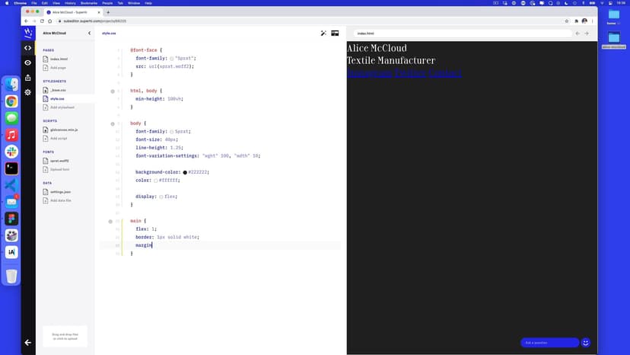Open the code editor view icon

coord(28,48)
